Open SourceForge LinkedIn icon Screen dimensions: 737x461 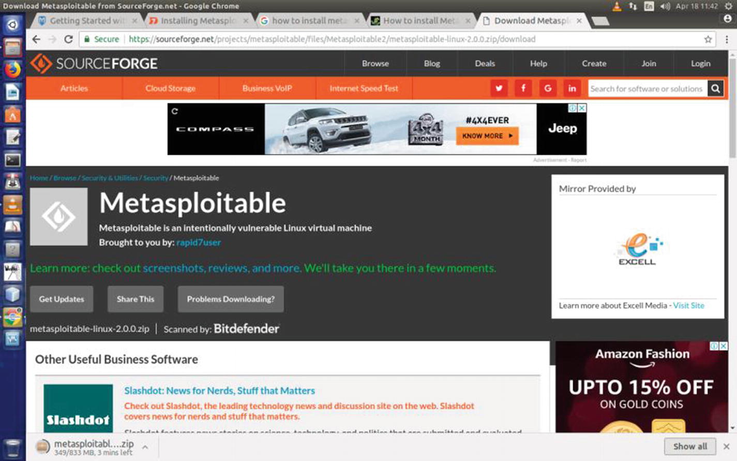click(x=572, y=88)
